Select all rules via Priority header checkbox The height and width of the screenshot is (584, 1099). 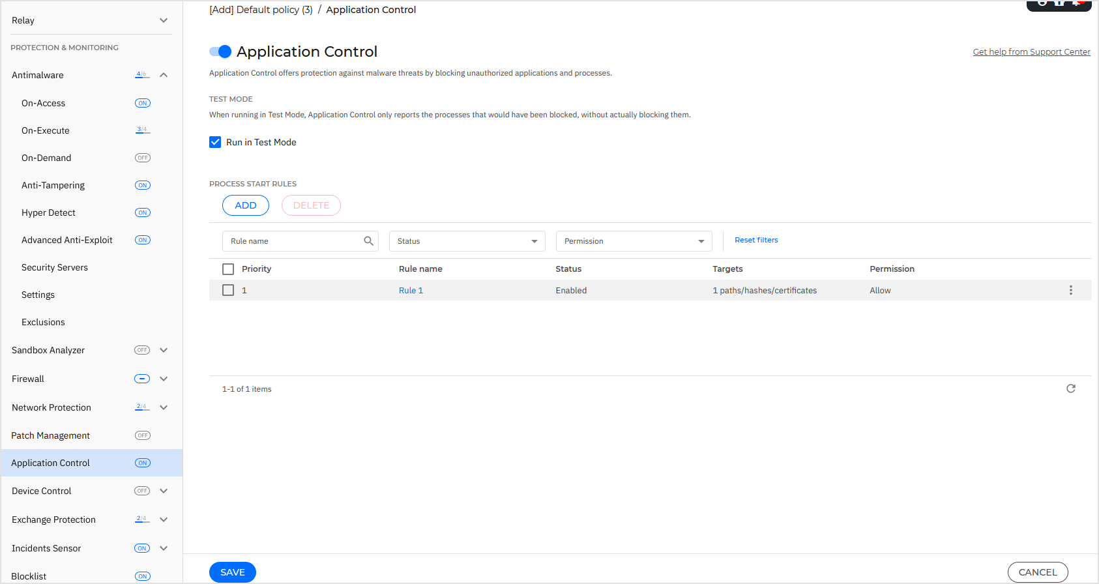[228, 269]
